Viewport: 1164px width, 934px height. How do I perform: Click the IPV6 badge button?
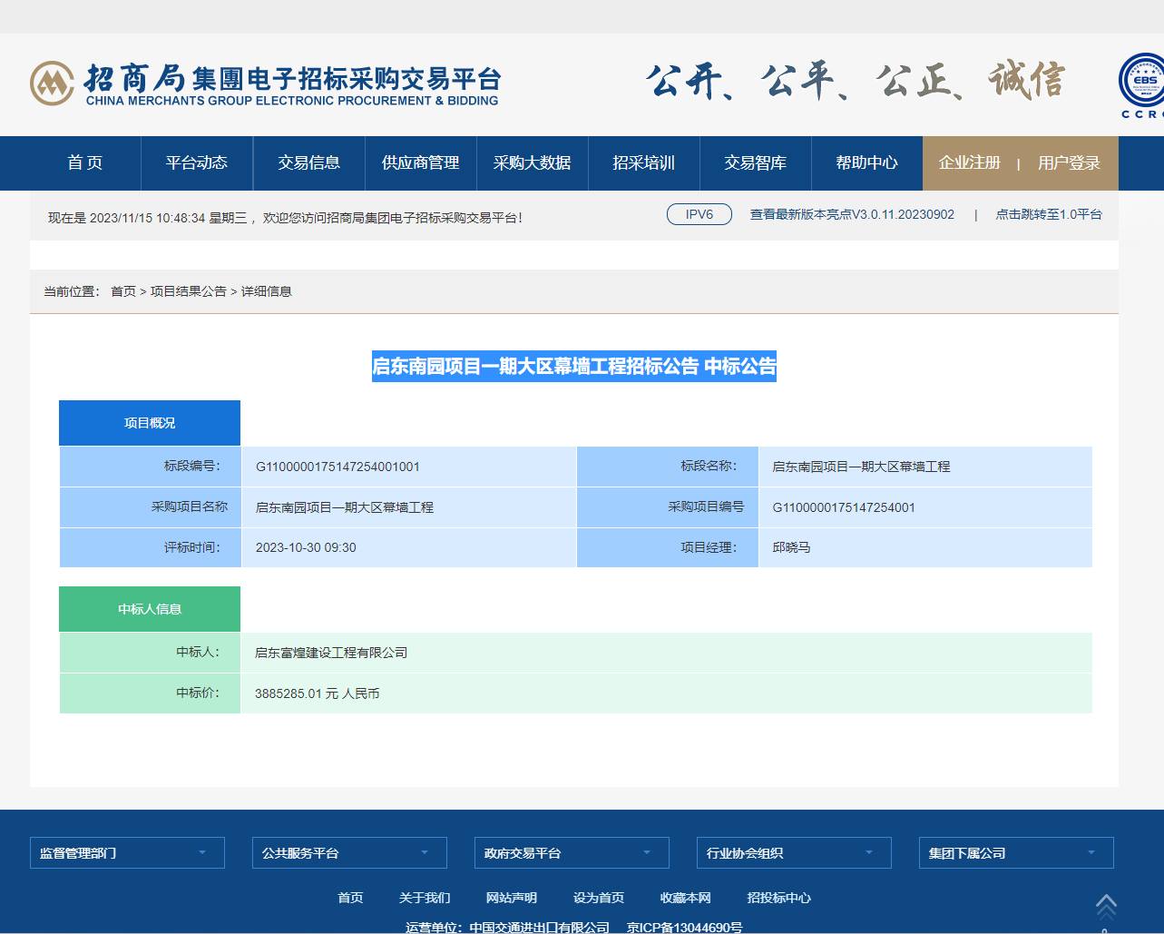[x=699, y=214]
